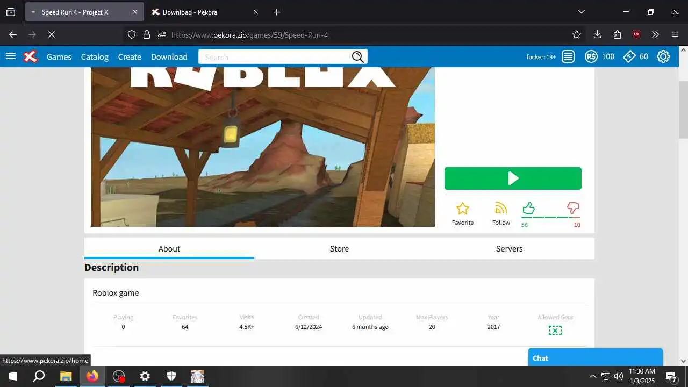688x387 pixels.
Task: Show hidden system tray icons
Action: [x=592, y=376]
